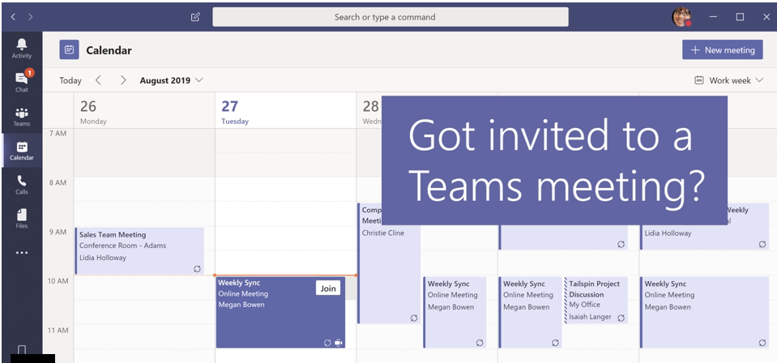Click the compose new chat icon

pos(195,17)
